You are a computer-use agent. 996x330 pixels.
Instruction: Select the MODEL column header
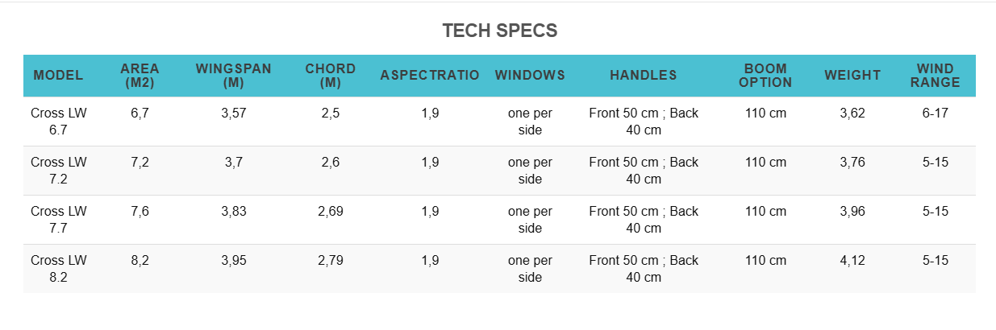pos(58,76)
